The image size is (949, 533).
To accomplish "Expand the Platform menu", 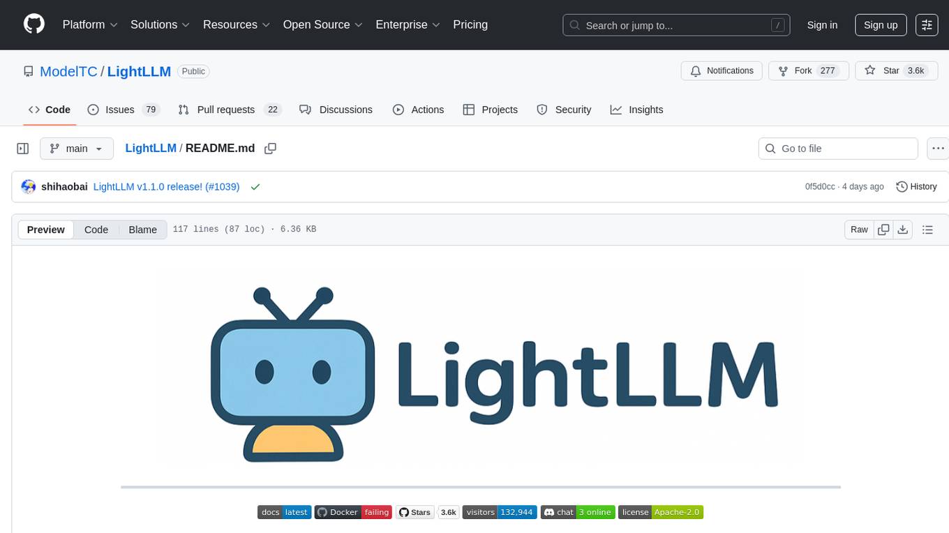I will click(x=90, y=24).
